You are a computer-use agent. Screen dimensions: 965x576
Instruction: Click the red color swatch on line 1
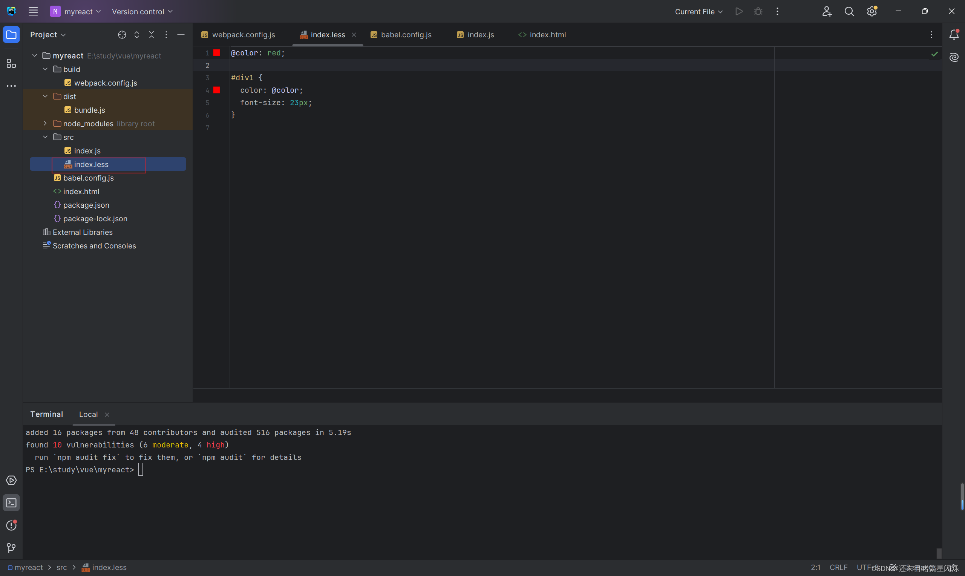[216, 53]
